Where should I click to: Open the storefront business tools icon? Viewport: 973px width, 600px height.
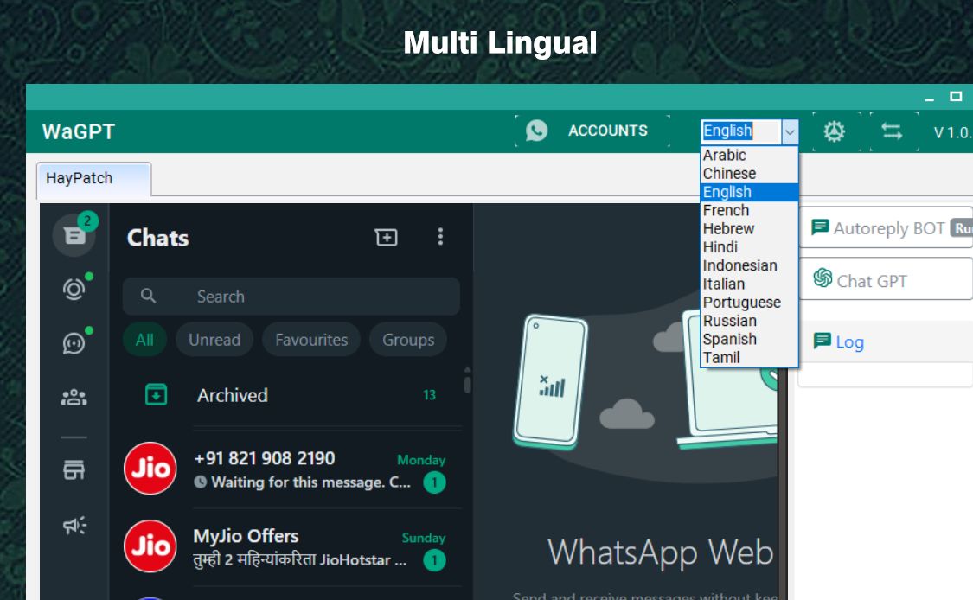pos(74,469)
